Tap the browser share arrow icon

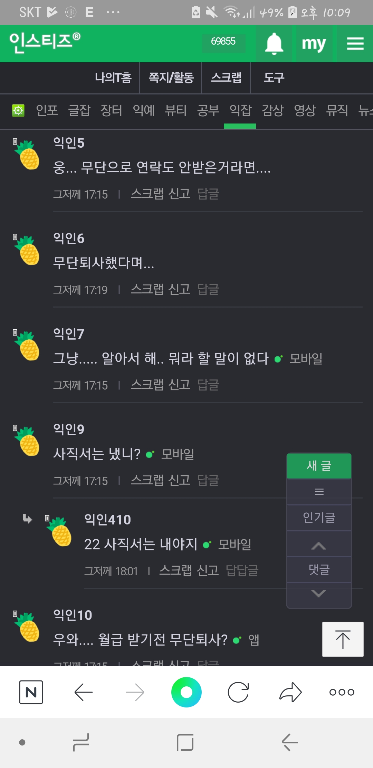pyautogui.click(x=290, y=692)
